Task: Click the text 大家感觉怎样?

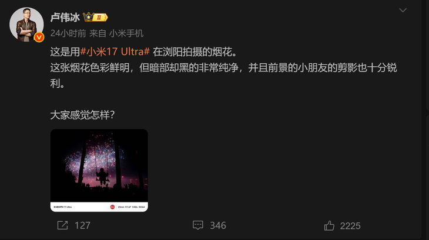Action: [x=82, y=115]
